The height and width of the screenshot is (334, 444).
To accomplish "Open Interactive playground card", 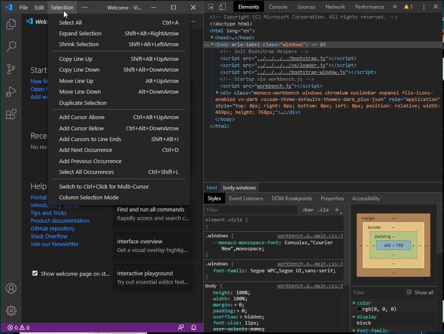I will tap(154, 278).
